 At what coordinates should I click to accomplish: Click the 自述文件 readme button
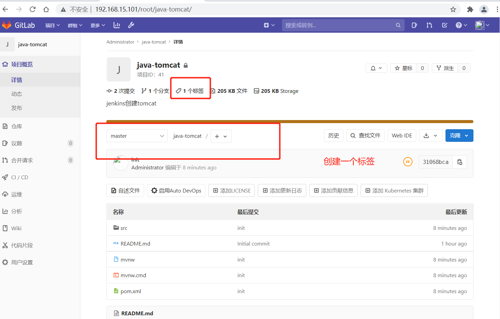point(125,190)
